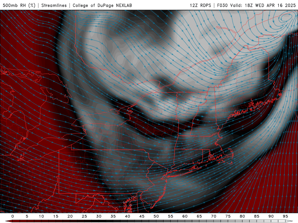The height and width of the screenshot is (223, 298).
Task: Click the "65" legend value
Action: pyautogui.click(x=199, y=216)
